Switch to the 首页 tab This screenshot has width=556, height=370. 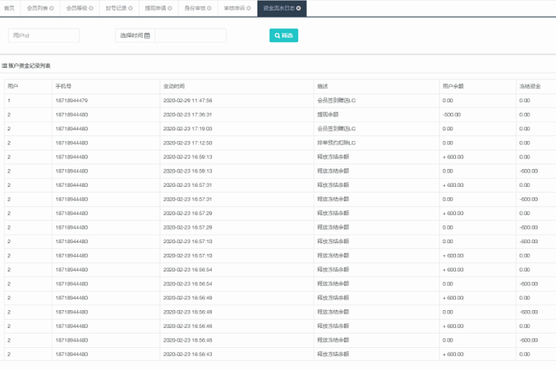coord(9,8)
